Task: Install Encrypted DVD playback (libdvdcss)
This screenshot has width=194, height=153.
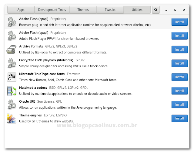Action: click(179, 63)
